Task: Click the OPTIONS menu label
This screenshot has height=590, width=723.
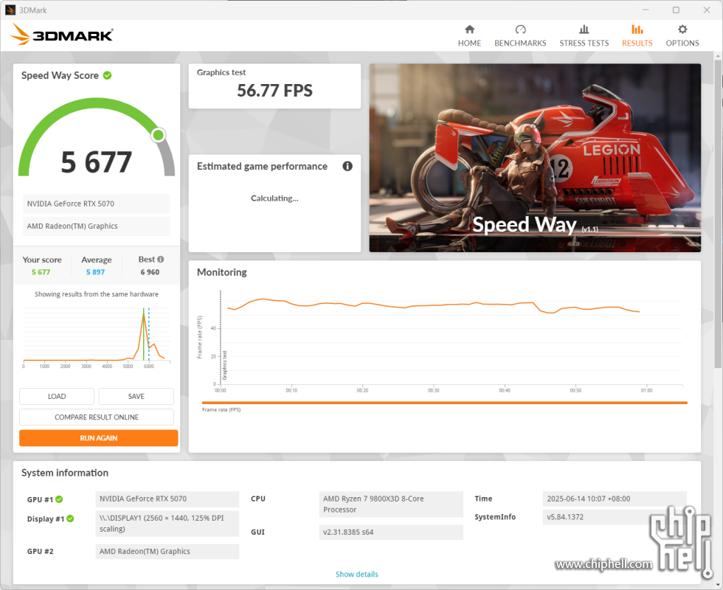Action: coord(682,43)
